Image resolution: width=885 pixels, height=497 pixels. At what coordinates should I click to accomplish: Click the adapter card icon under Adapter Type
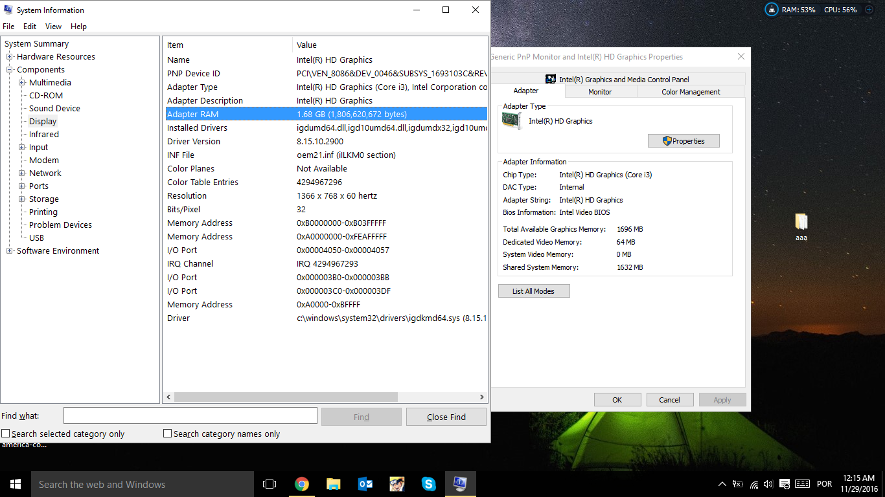click(x=512, y=121)
